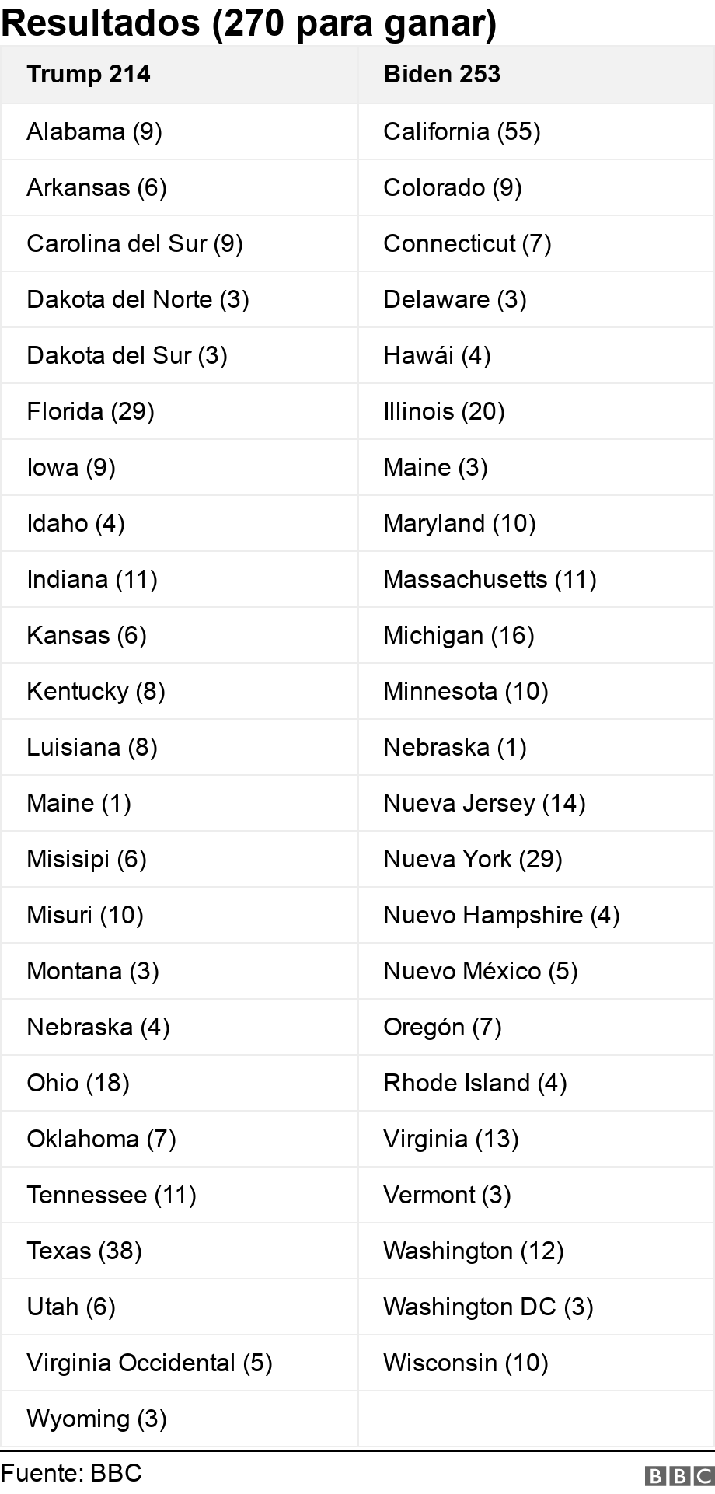Click the BBC logo at bottom right
The height and width of the screenshot is (1494, 715).
[x=678, y=1475]
